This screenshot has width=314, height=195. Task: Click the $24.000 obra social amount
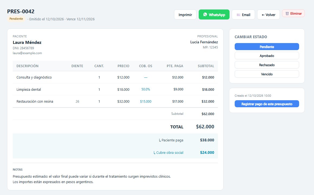point(207,152)
